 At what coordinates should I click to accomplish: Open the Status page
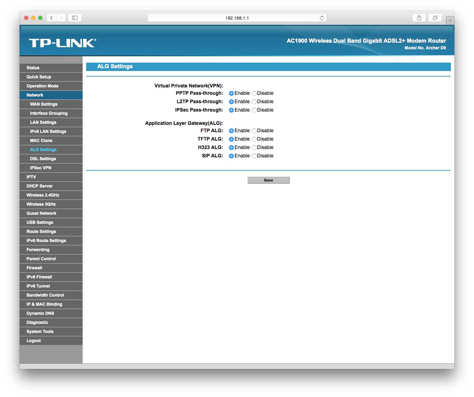[51, 68]
